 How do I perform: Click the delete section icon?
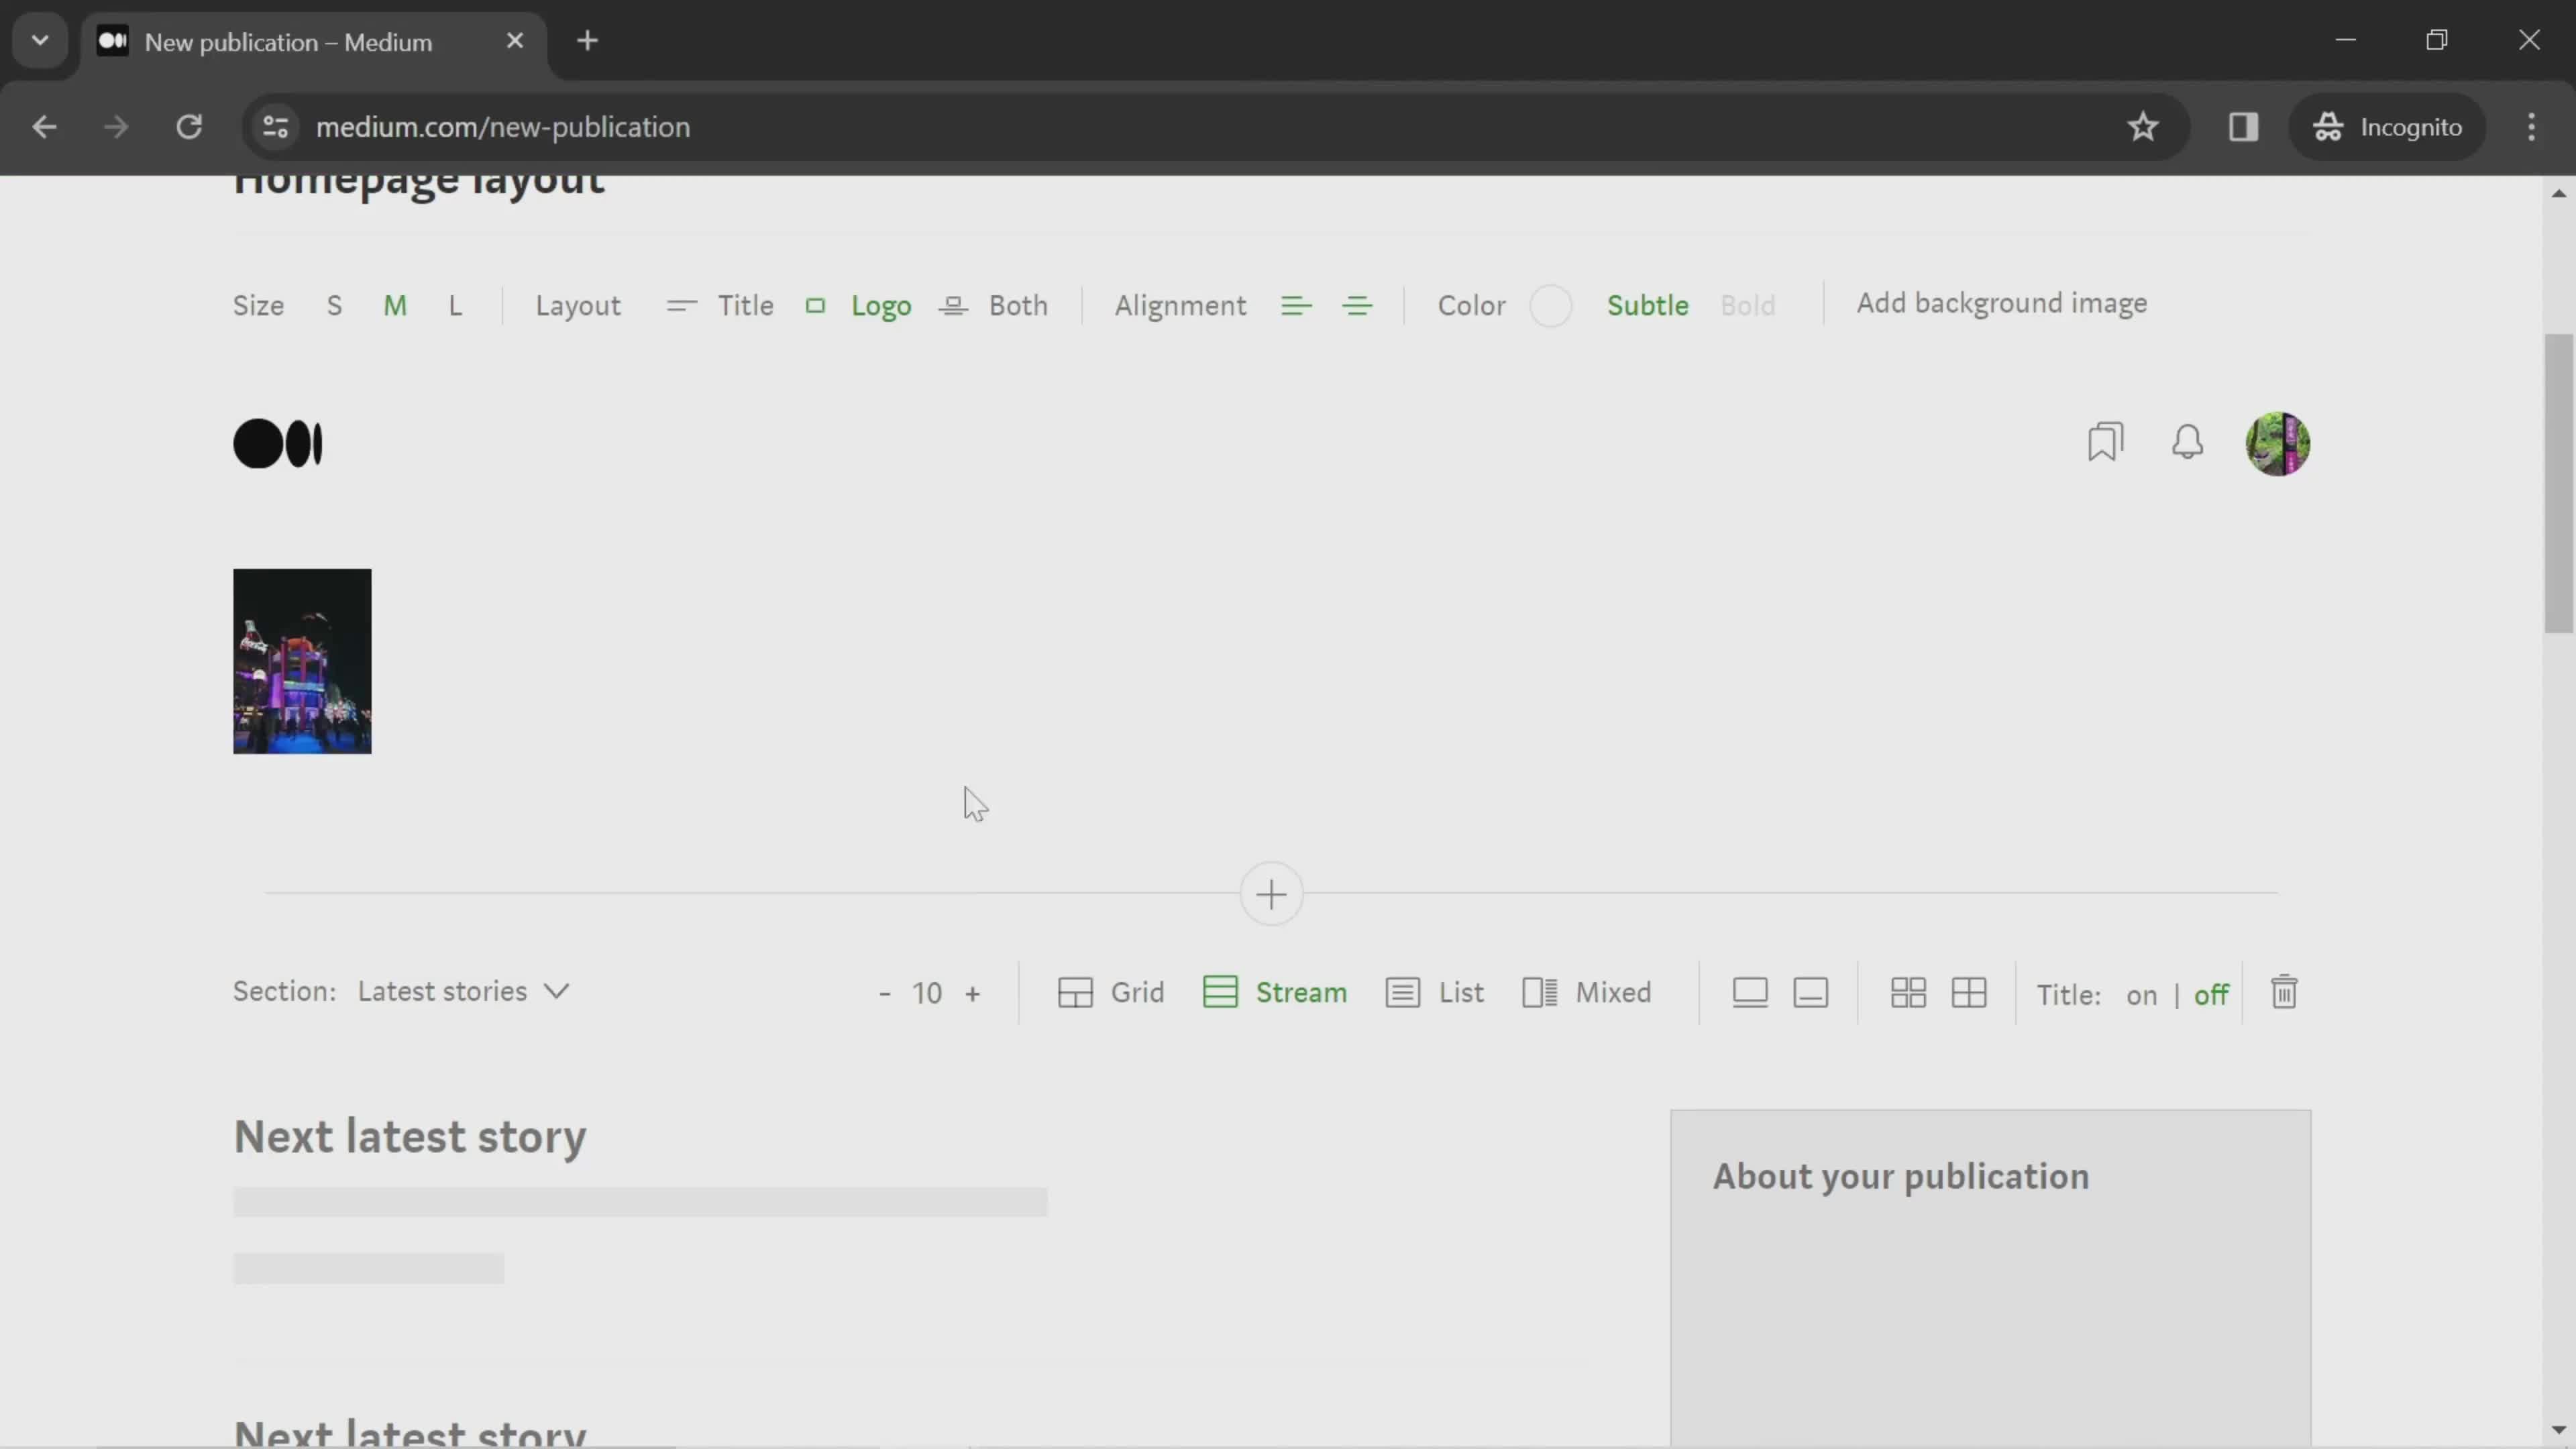point(2288,993)
